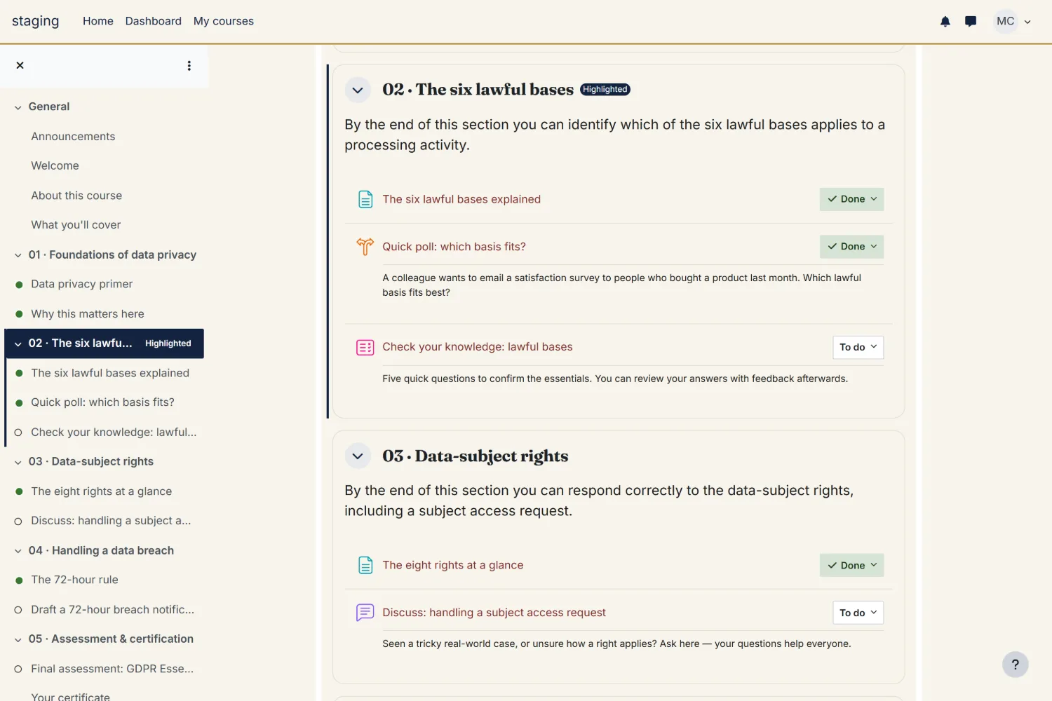Collapse 03 · Data-subject rights chevron in course index
This screenshot has width=1052, height=701.
[x=18, y=462]
